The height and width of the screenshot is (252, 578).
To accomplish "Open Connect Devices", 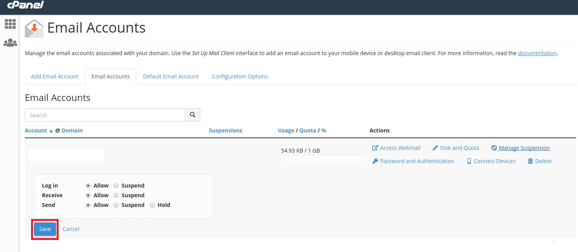I will tap(491, 161).
